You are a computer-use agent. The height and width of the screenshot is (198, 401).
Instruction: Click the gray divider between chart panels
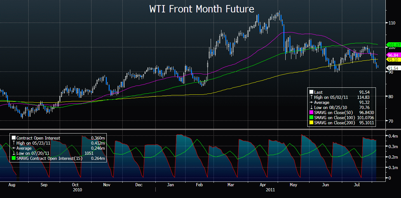(200, 129)
